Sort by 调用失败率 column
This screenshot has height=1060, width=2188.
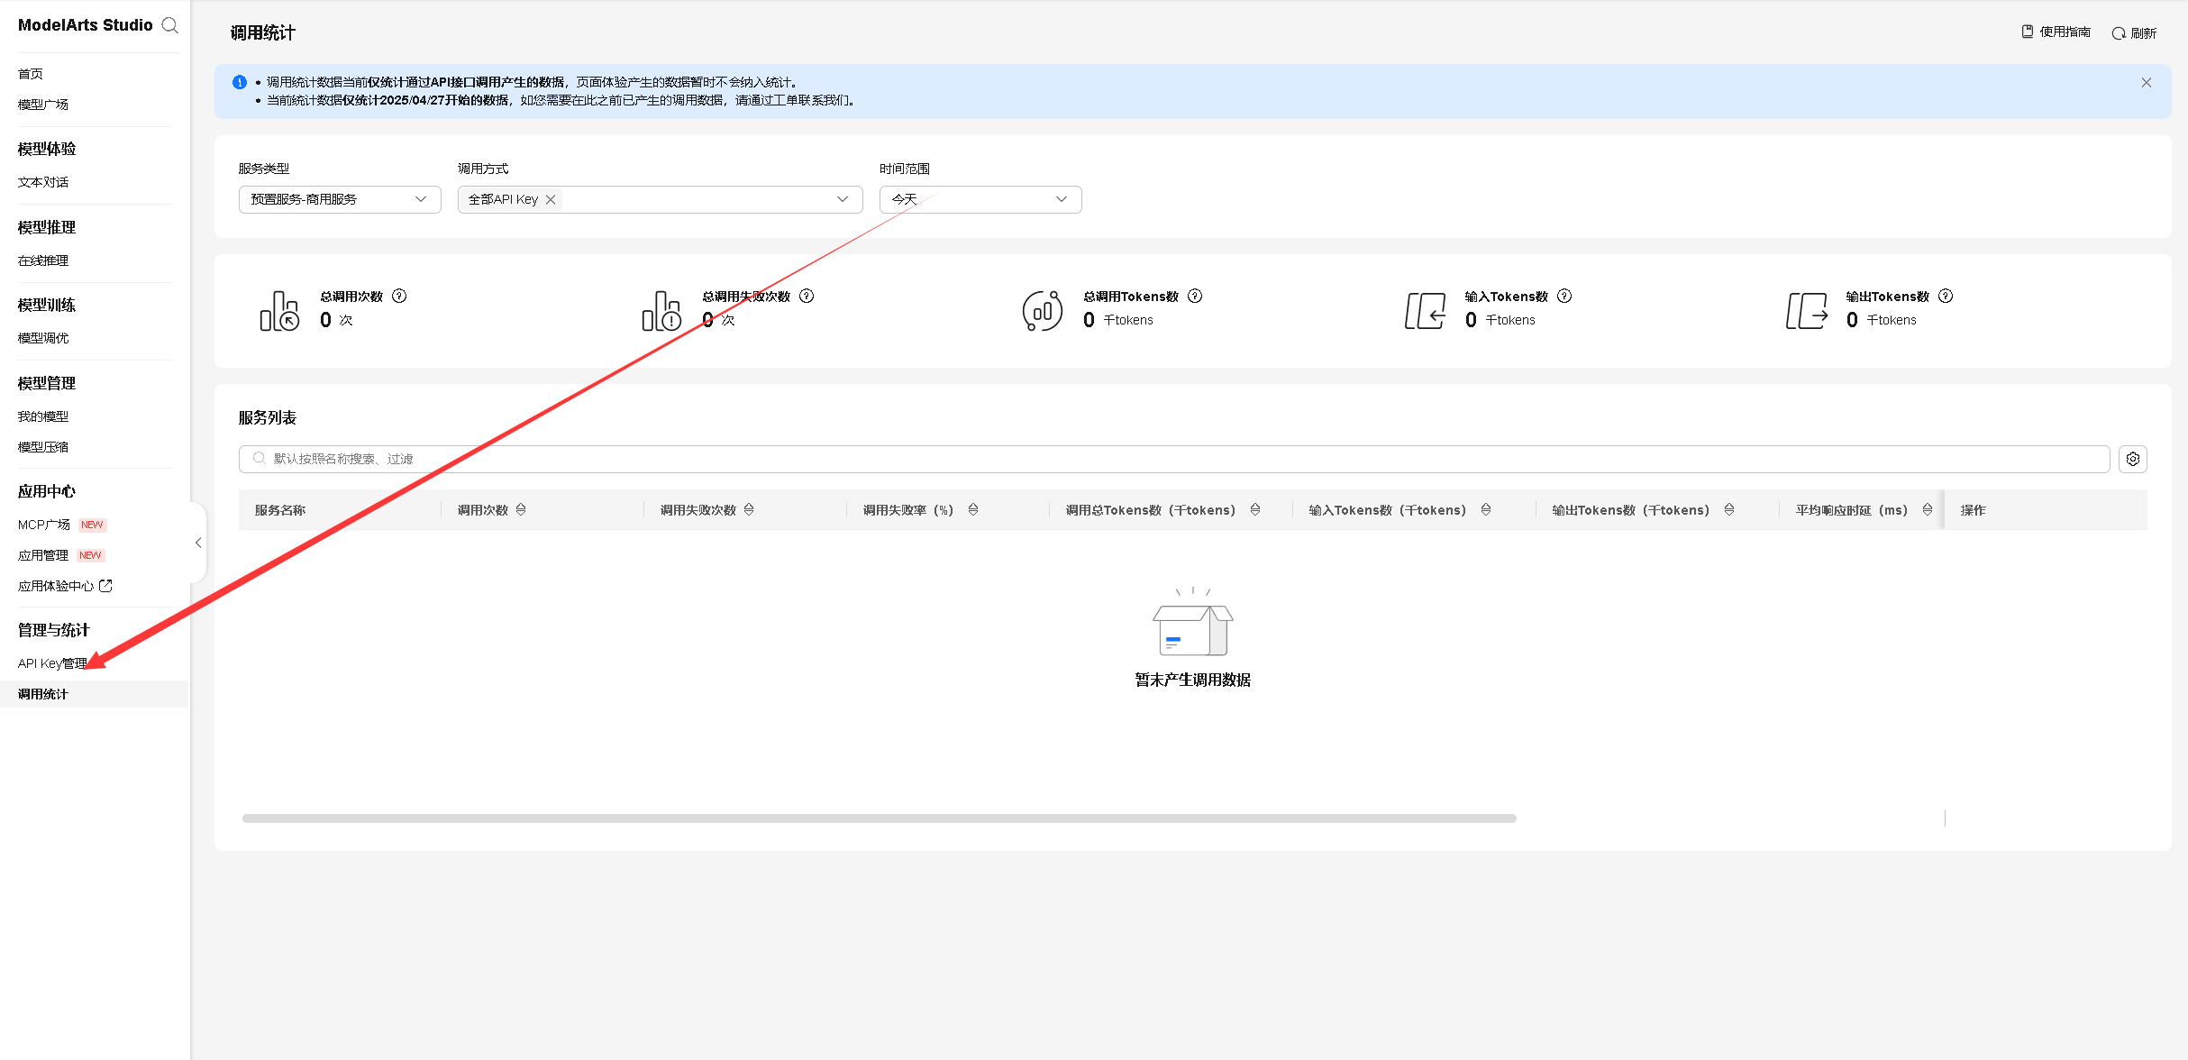point(973,510)
